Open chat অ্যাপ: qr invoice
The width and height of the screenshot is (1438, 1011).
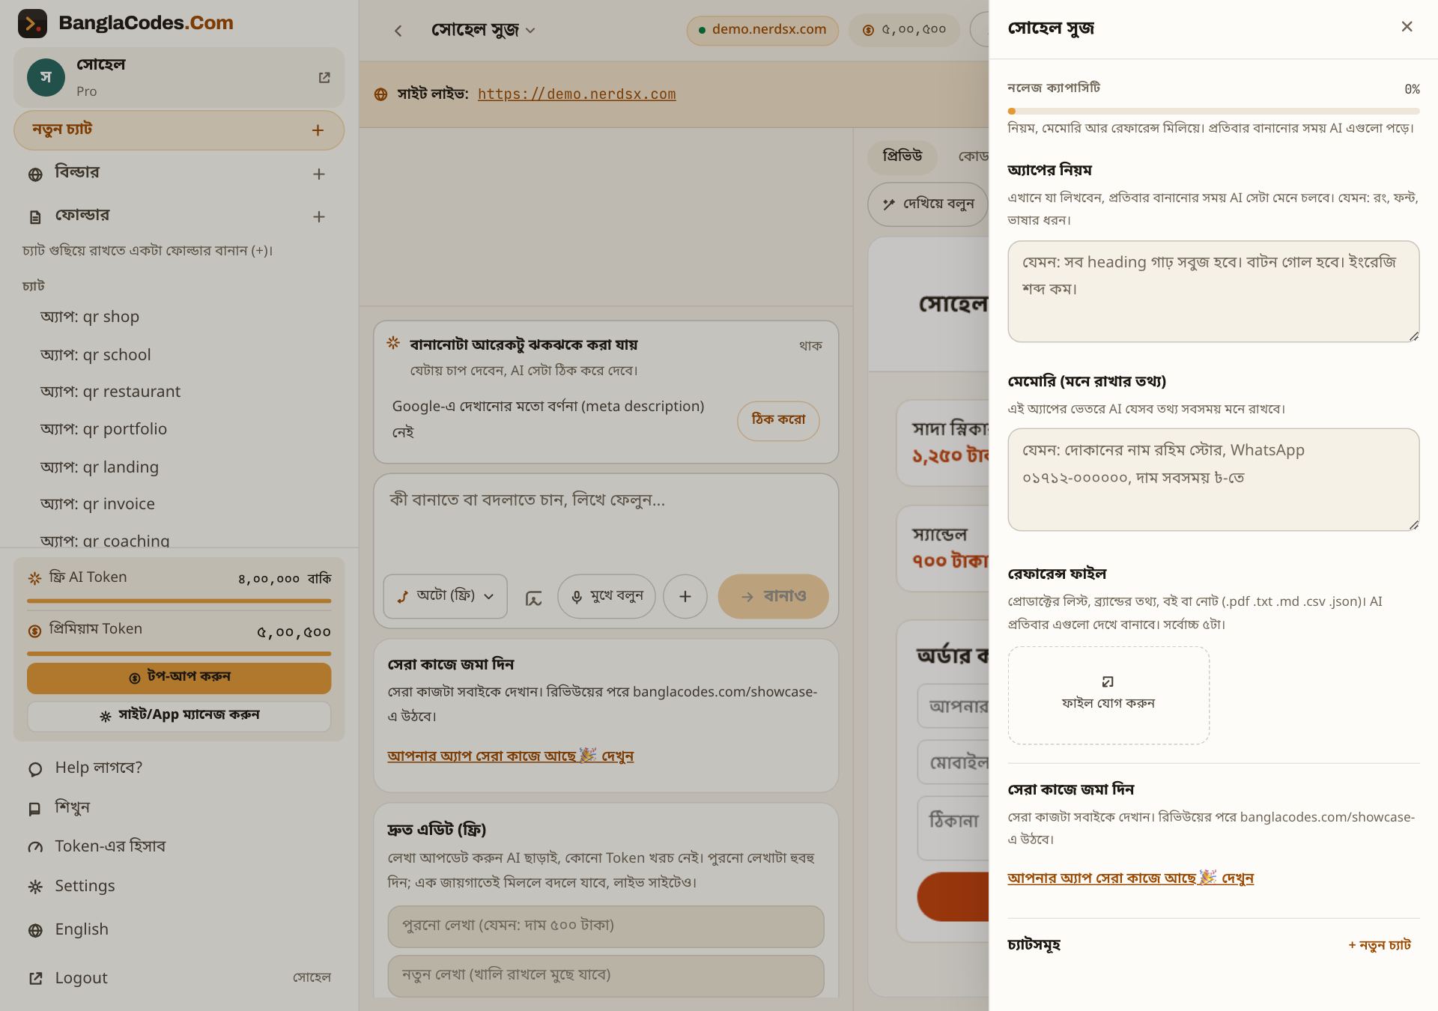click(97, 504)
